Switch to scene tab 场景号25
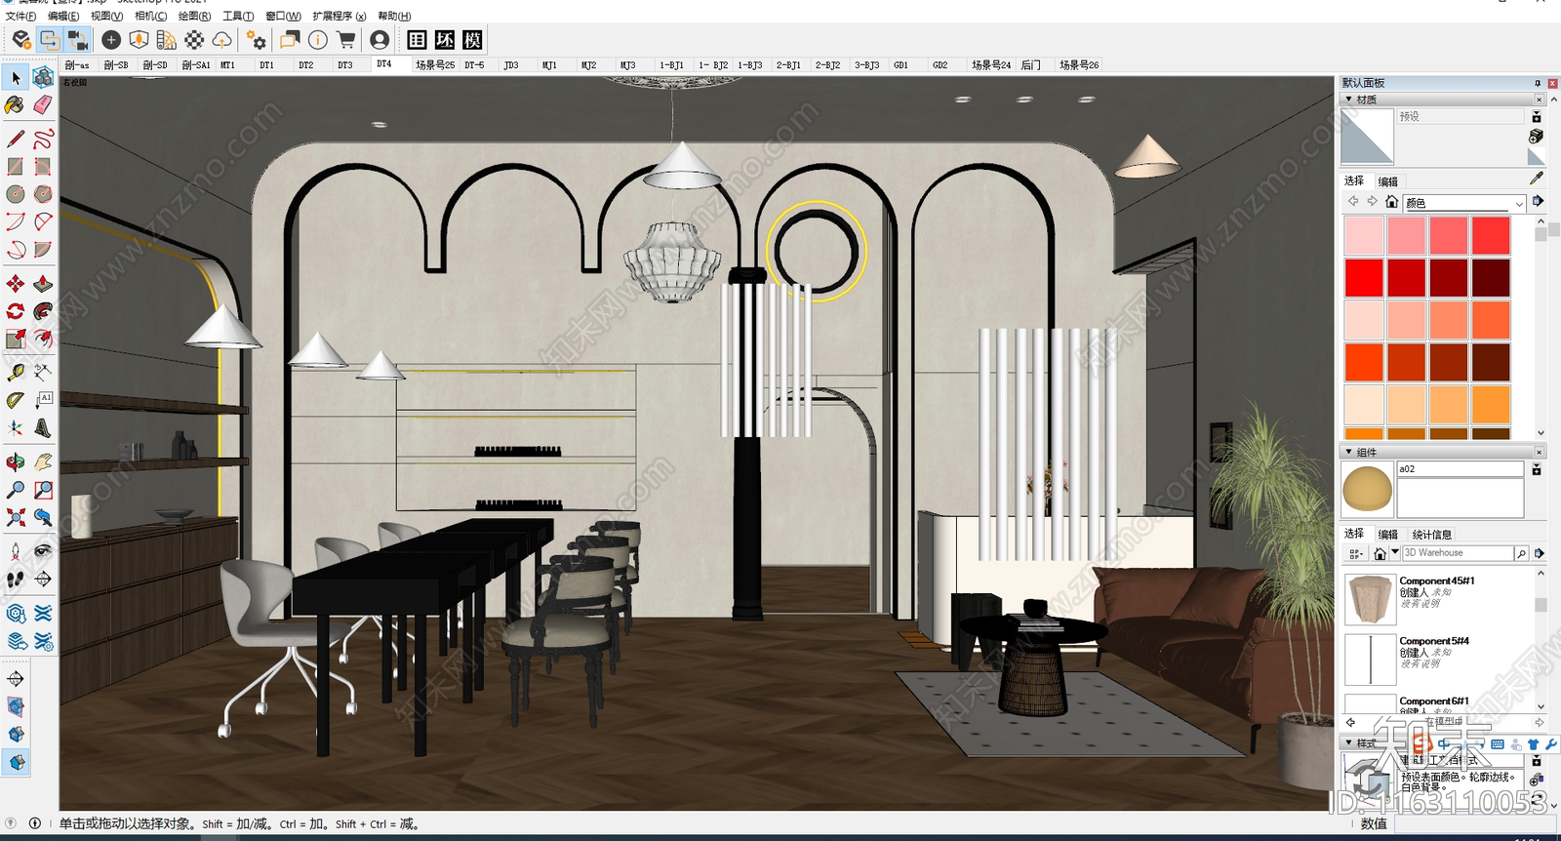The width and height of the screenshot is (1561, 841). pyautogui.click(x=435, y=64)
